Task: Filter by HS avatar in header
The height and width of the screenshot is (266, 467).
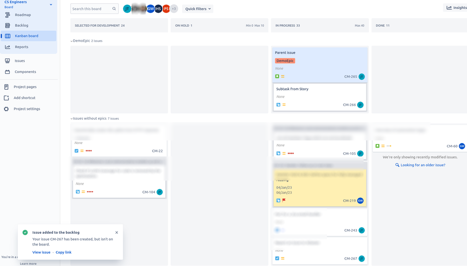Action: point(158,8)
